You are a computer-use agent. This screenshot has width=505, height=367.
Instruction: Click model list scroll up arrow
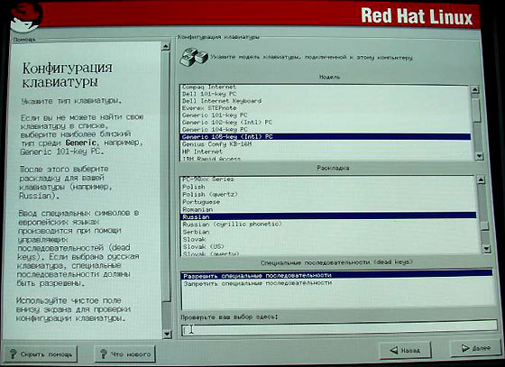pyautogui.click(x=475, y=90)
